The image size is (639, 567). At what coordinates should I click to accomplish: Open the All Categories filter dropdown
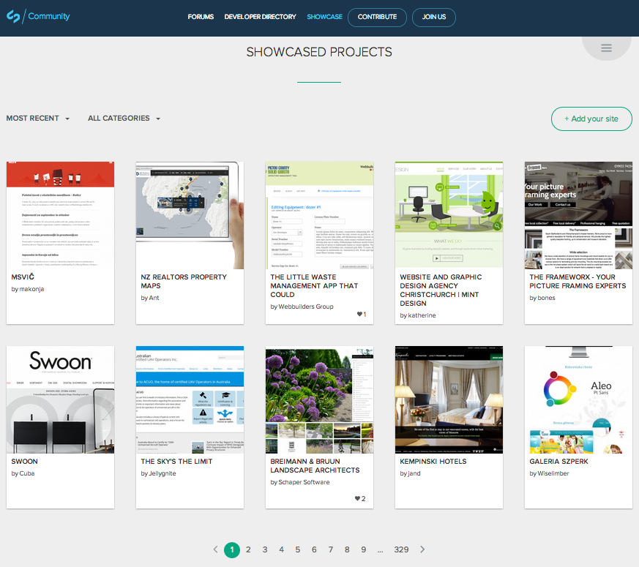124,119
